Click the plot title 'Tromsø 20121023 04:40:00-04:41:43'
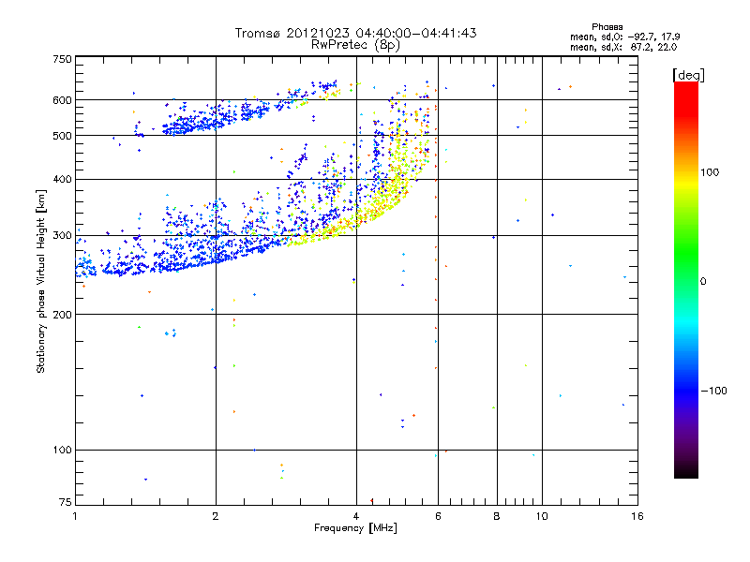This screenshot has height=562, width=750. [x=355, y=33]
